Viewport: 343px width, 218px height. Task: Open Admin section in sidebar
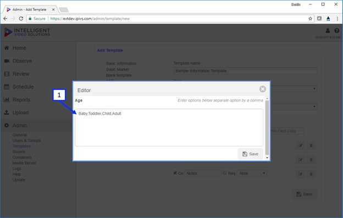20,125
